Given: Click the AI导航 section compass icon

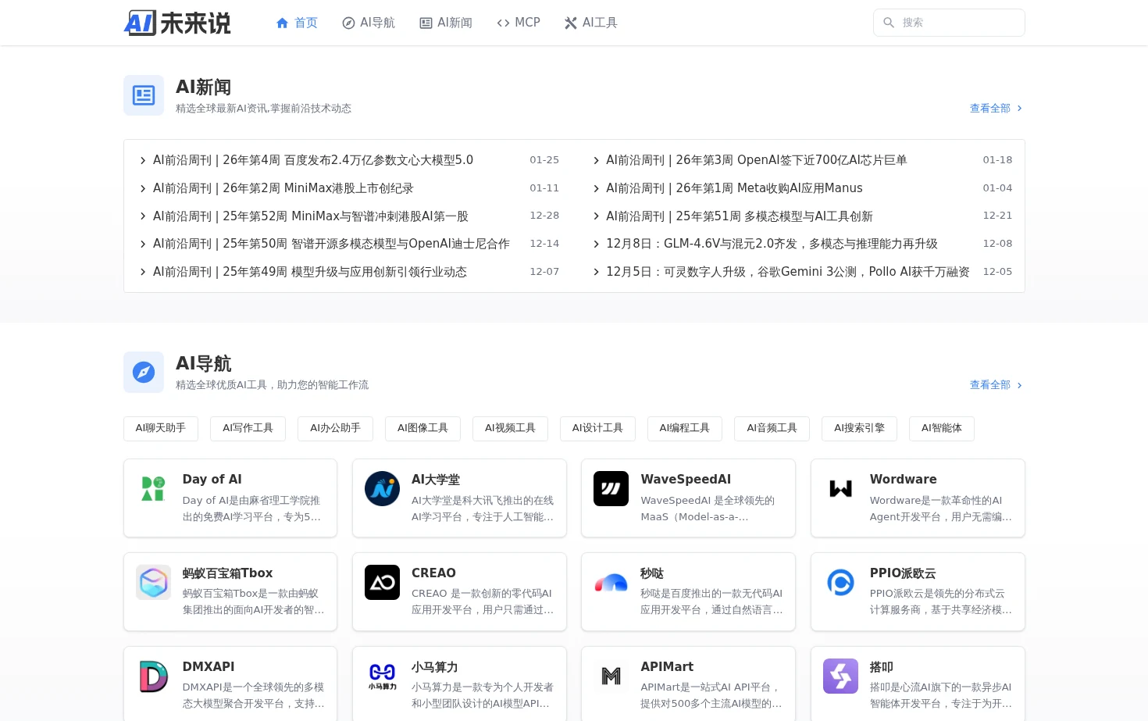Looking at the screenshot, I should [144, 372].
